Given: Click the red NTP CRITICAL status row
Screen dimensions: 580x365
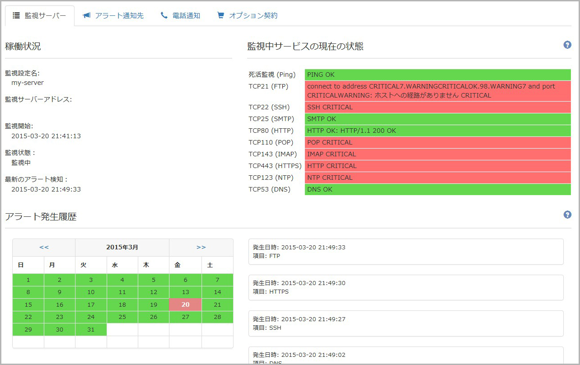Looking at the screenshot, I should (x=437, y=178).
